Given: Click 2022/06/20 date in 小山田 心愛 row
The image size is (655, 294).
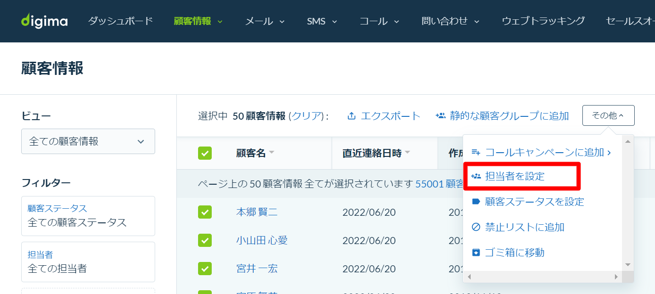Looking at the screenshot, I should click(x=369, y=240).
